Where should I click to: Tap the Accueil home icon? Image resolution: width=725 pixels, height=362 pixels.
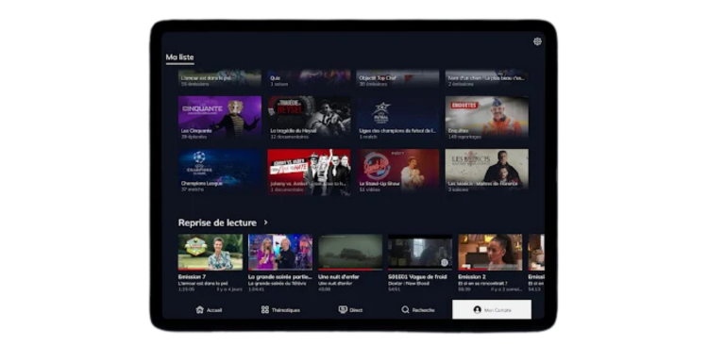pyautogui.click(x=199, y=310)
